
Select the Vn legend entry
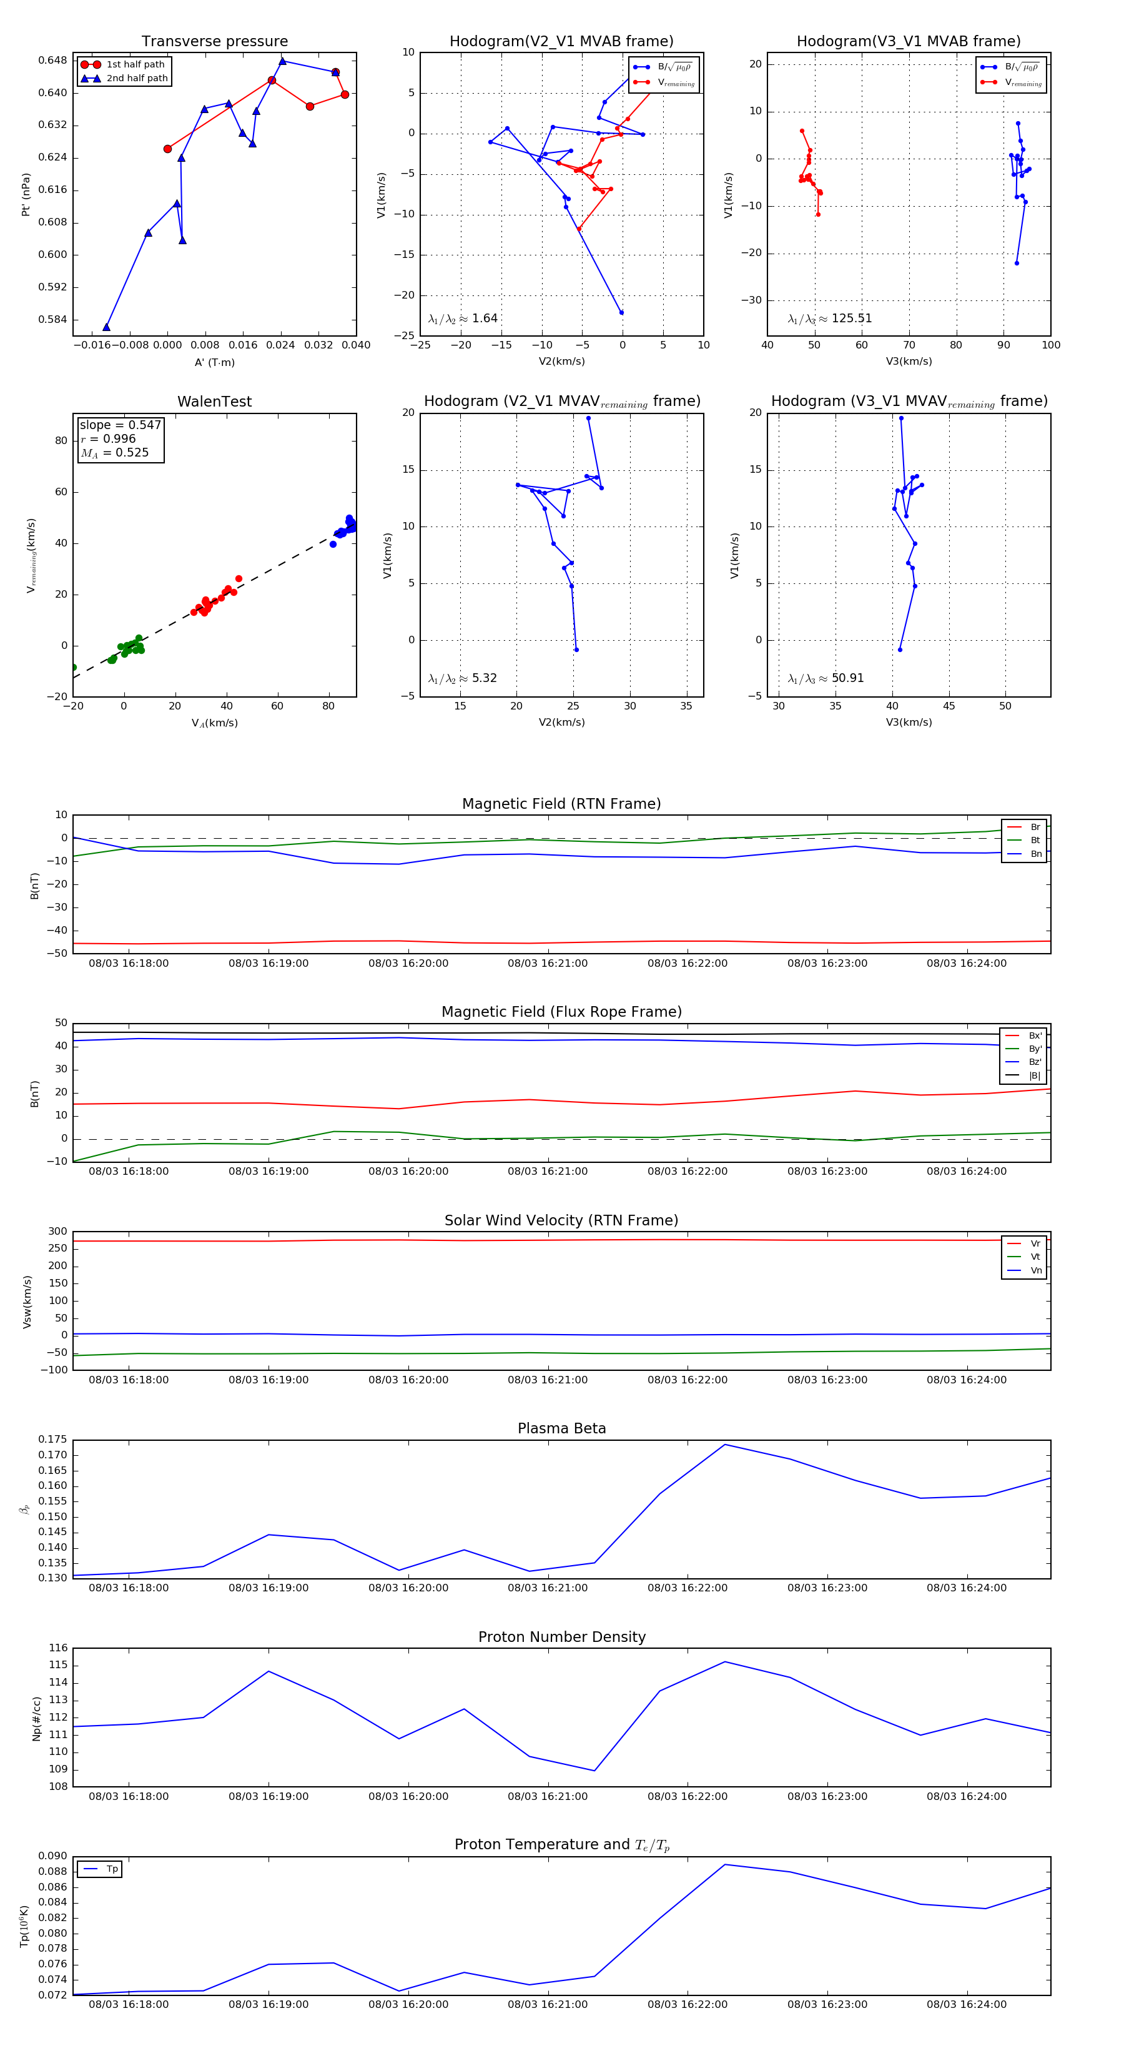[x=1024, y=1270]
